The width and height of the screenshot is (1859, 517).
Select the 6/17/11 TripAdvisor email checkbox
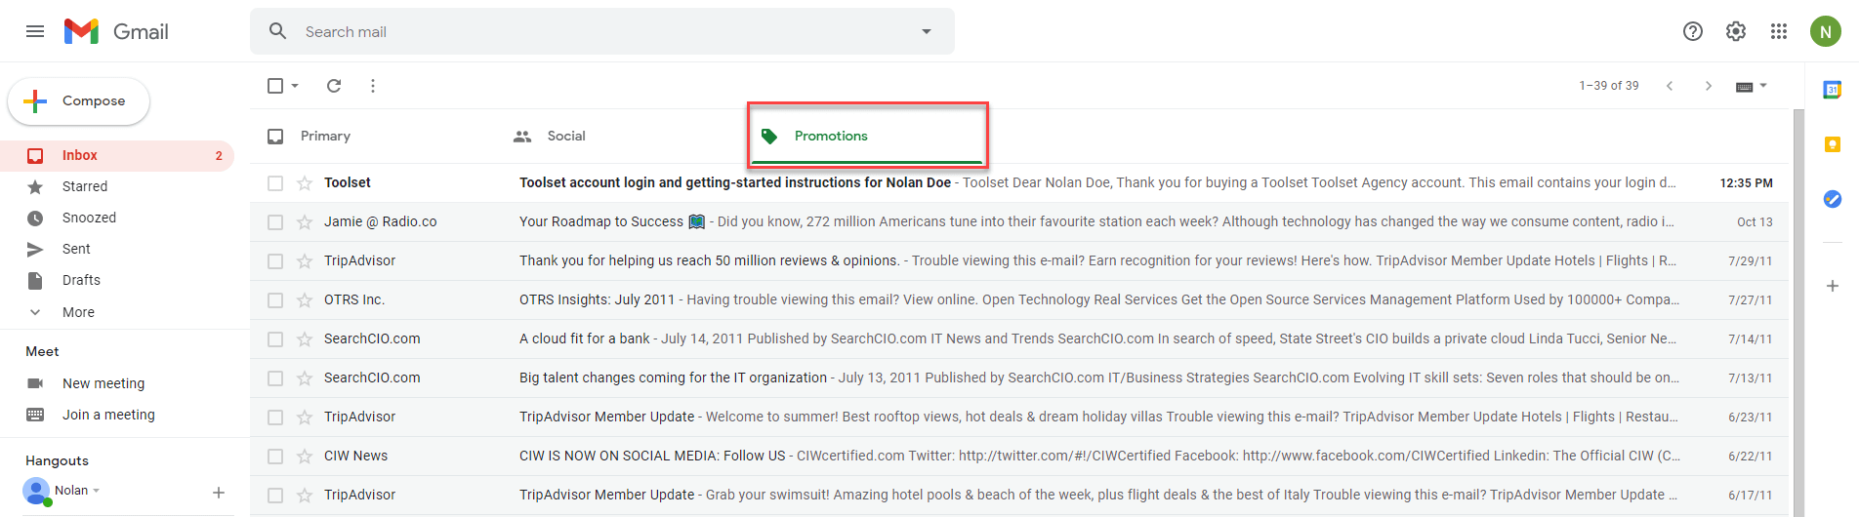point(275,496)
